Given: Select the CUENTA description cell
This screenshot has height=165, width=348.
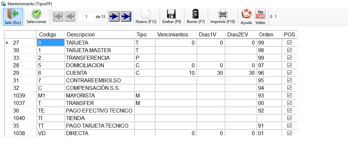Looking at the screenshot, I should click(99, 73).
